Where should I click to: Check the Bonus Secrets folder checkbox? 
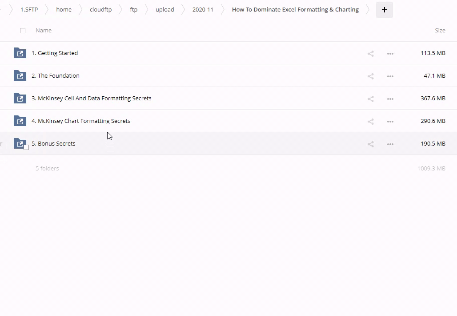tap(26, 147)
